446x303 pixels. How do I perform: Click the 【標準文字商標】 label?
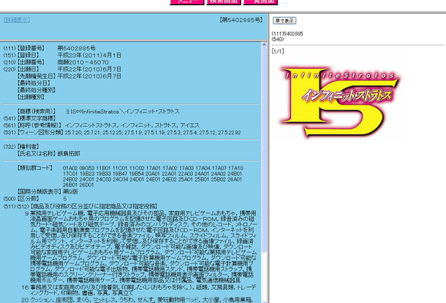[37, 118]
